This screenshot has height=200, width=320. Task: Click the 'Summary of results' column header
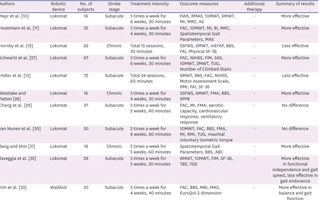295,4
